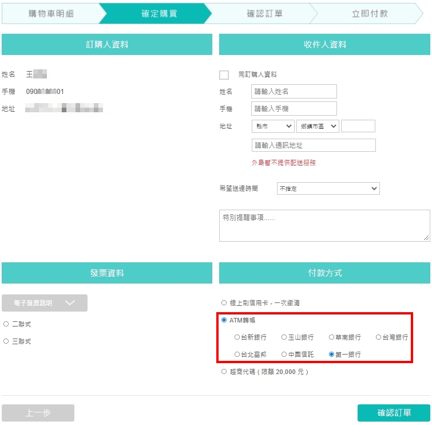The width and height of the screenshot is (432, 425).
Task: Open the 希望送達時間 dropdown
Action: [328, 188]
